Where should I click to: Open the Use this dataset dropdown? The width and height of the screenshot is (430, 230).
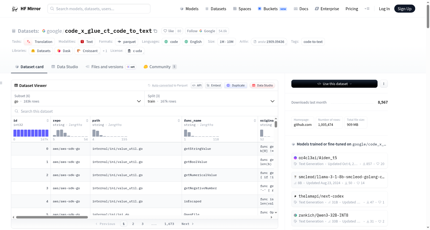[334, 84]
